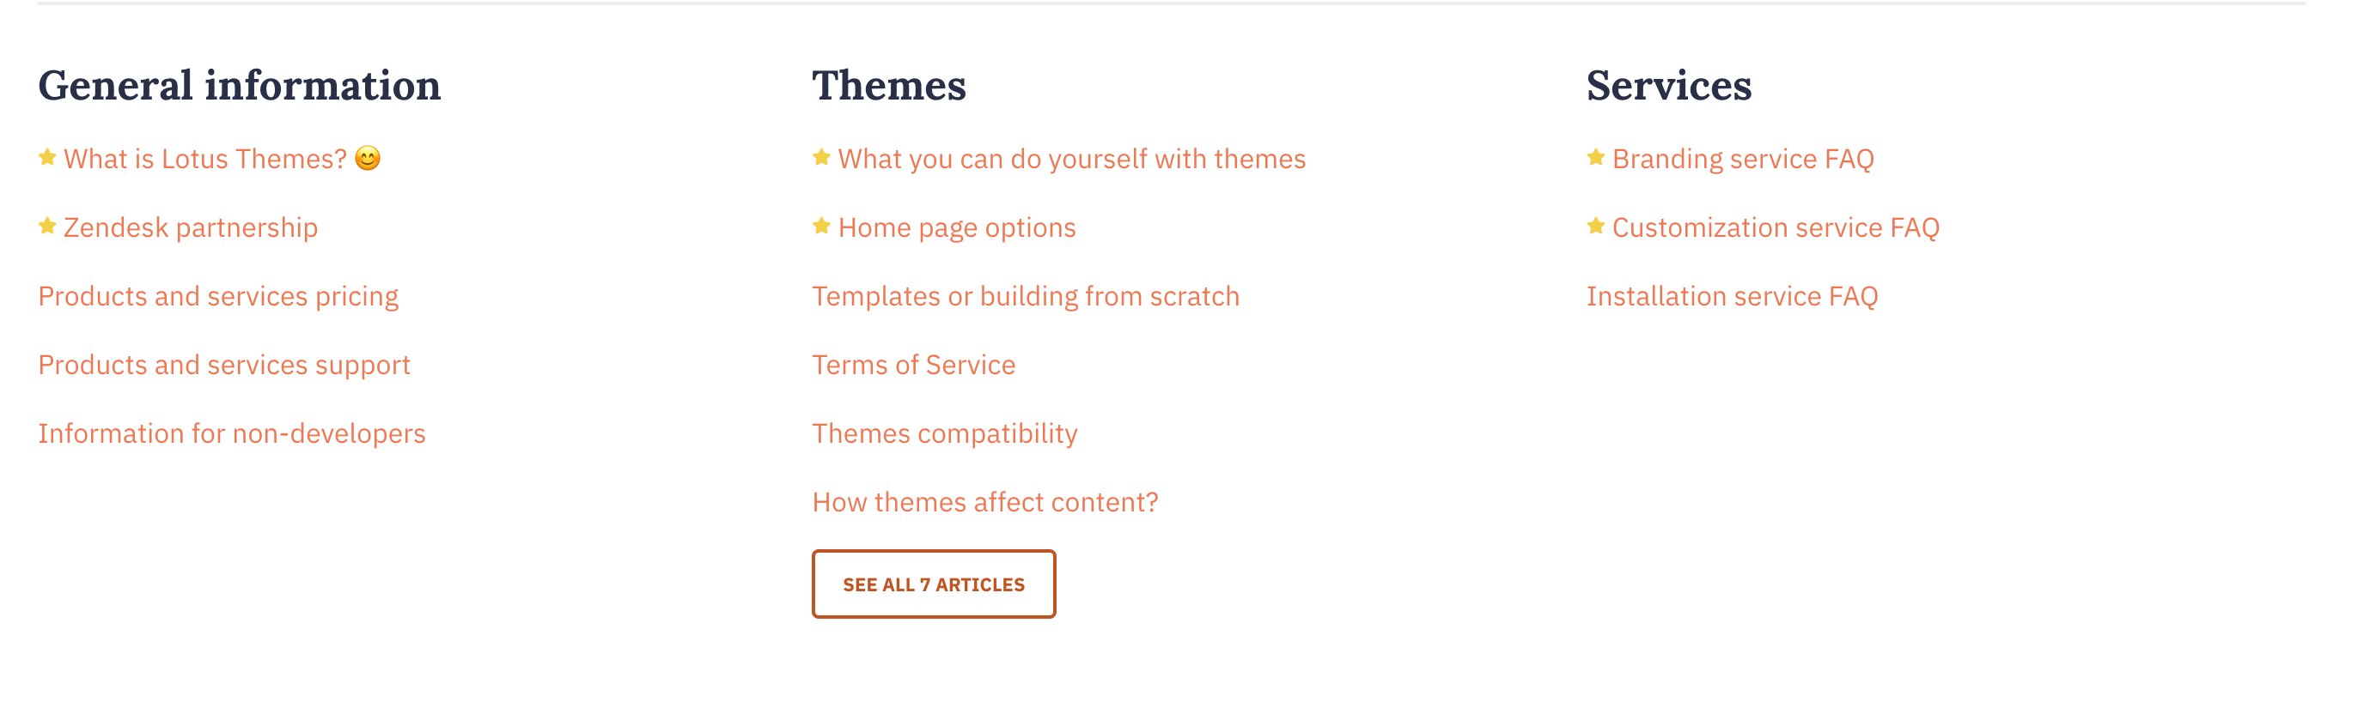Open the Terms of Service article
2364x726 pixels.
(913, 365)
